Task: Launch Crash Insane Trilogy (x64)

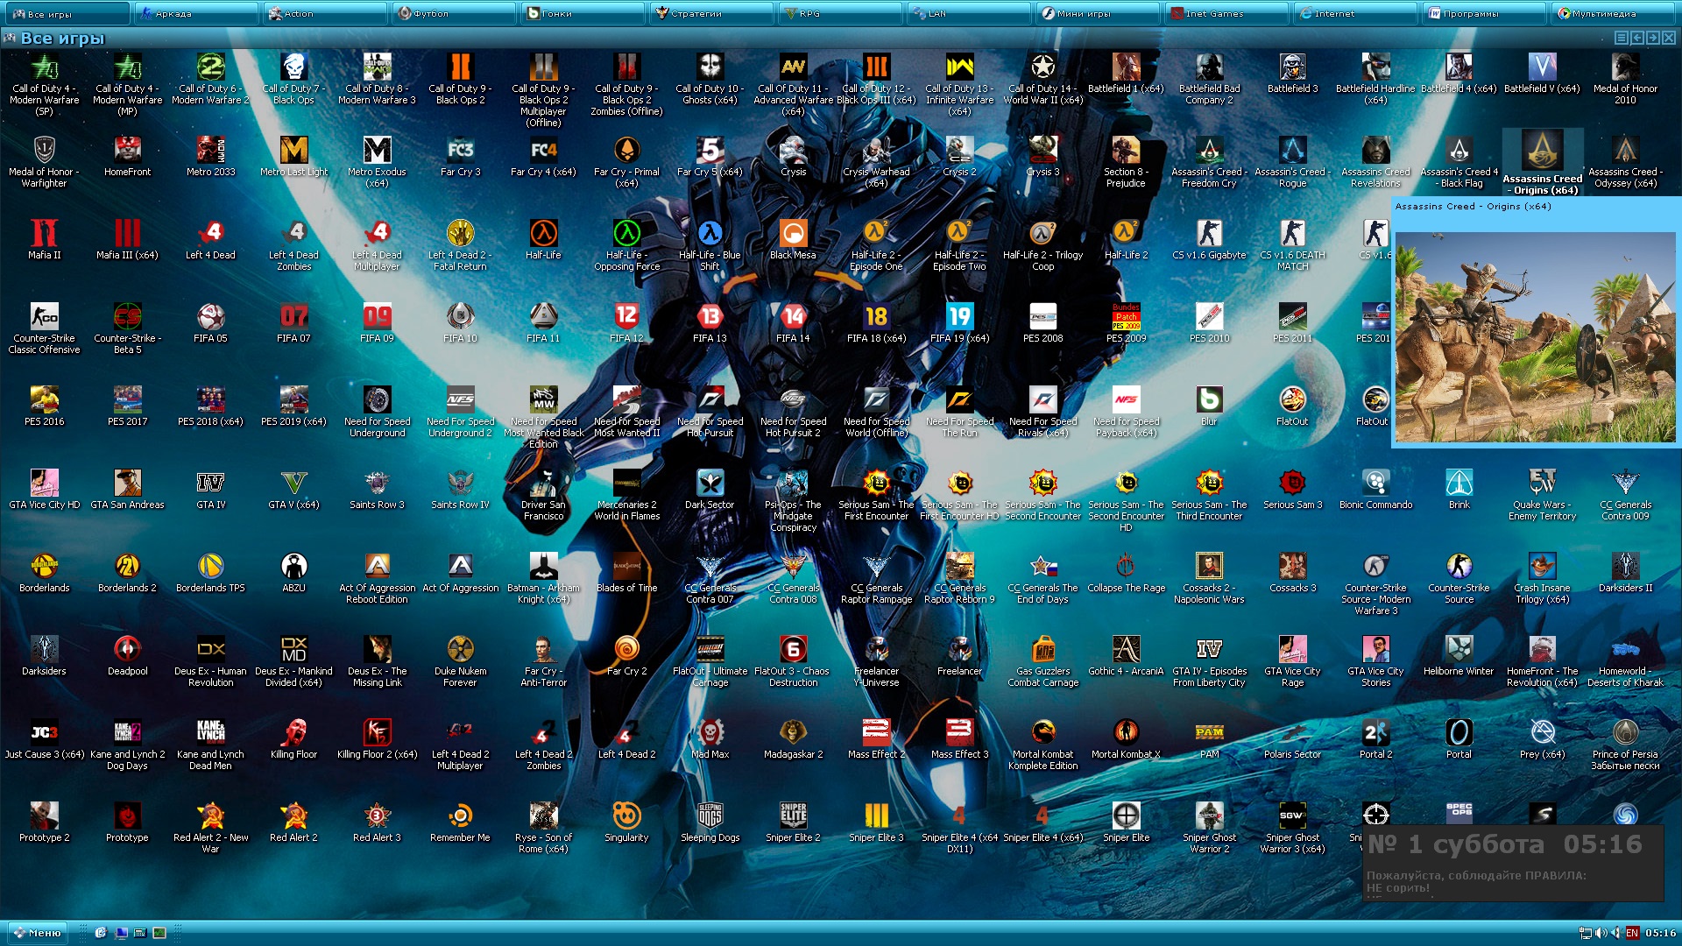Action: [x=1542, y=578]
